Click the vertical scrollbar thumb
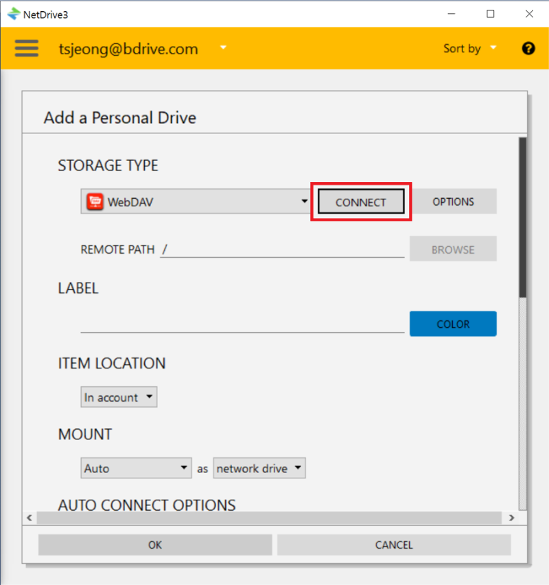The image size is (549, 585). [x=522, y=217]
